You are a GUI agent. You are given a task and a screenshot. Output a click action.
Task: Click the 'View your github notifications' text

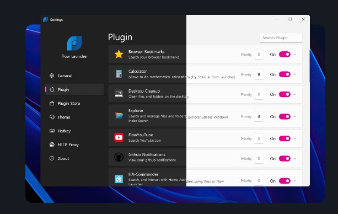pos(152,160)
